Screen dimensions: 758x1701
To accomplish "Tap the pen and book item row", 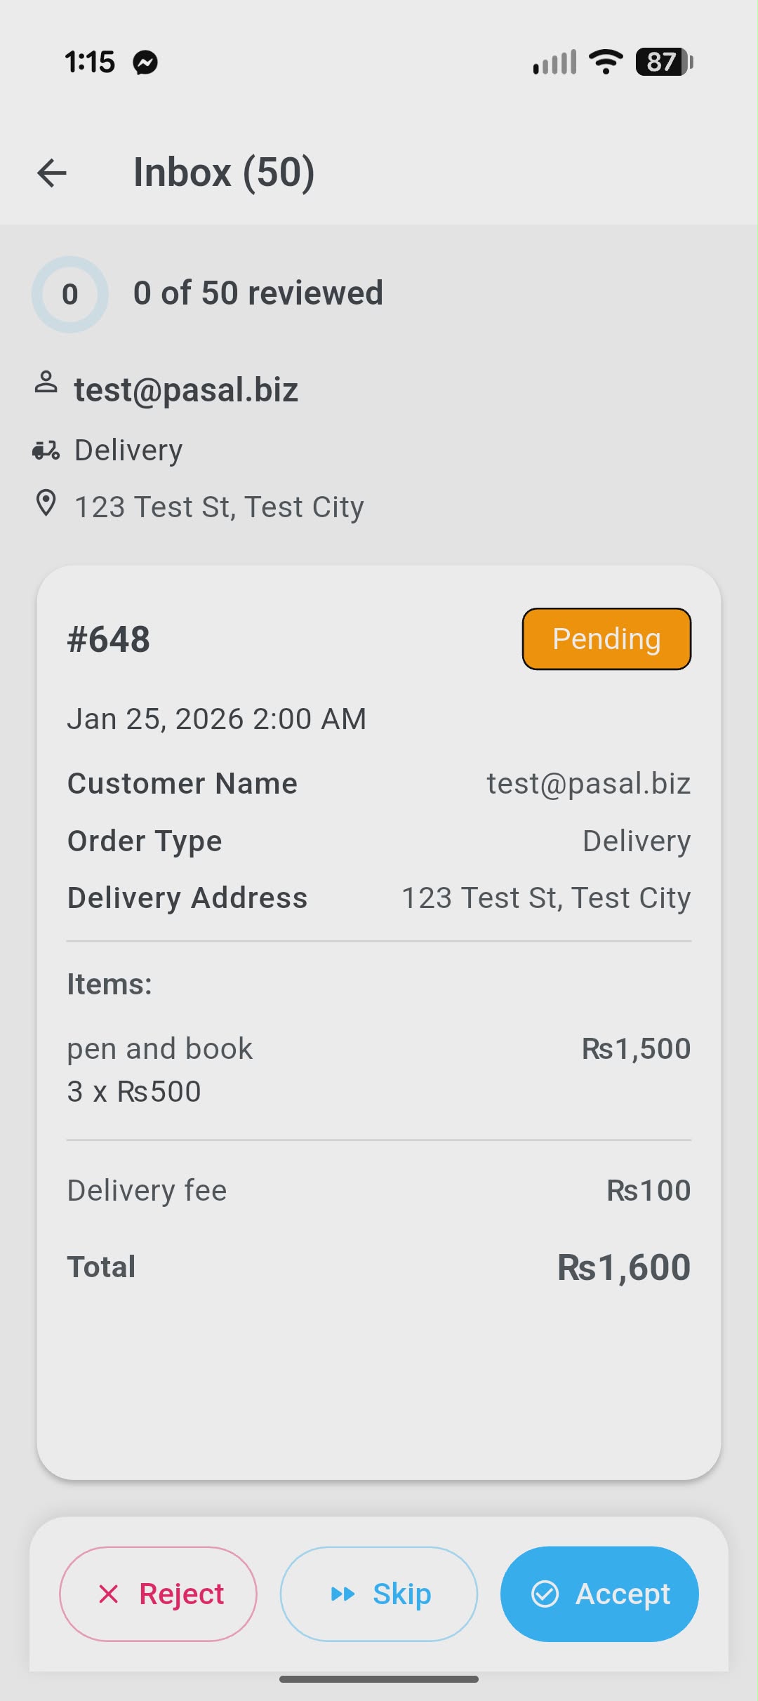I will coord(160,1049).
